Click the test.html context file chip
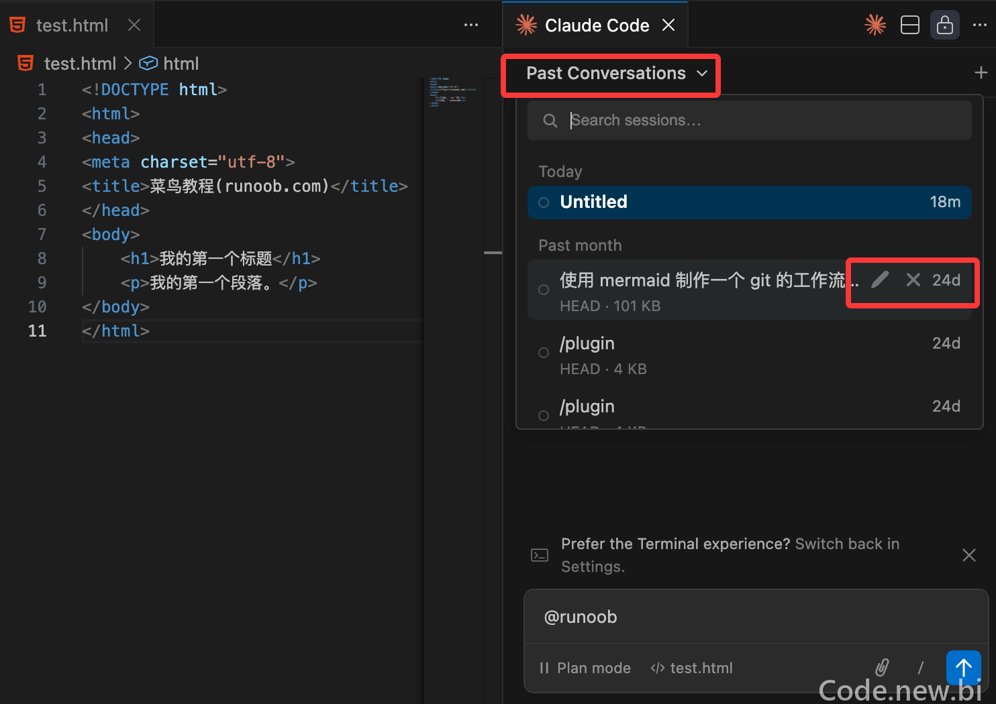 pos(691,668)
